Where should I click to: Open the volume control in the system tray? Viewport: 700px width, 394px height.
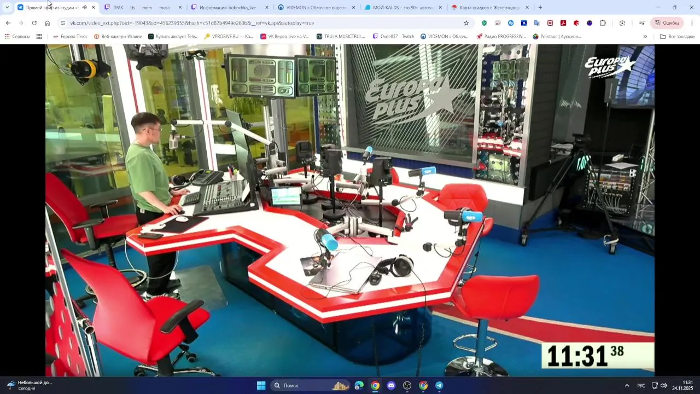pyautogui.click(x=663, y=385)
